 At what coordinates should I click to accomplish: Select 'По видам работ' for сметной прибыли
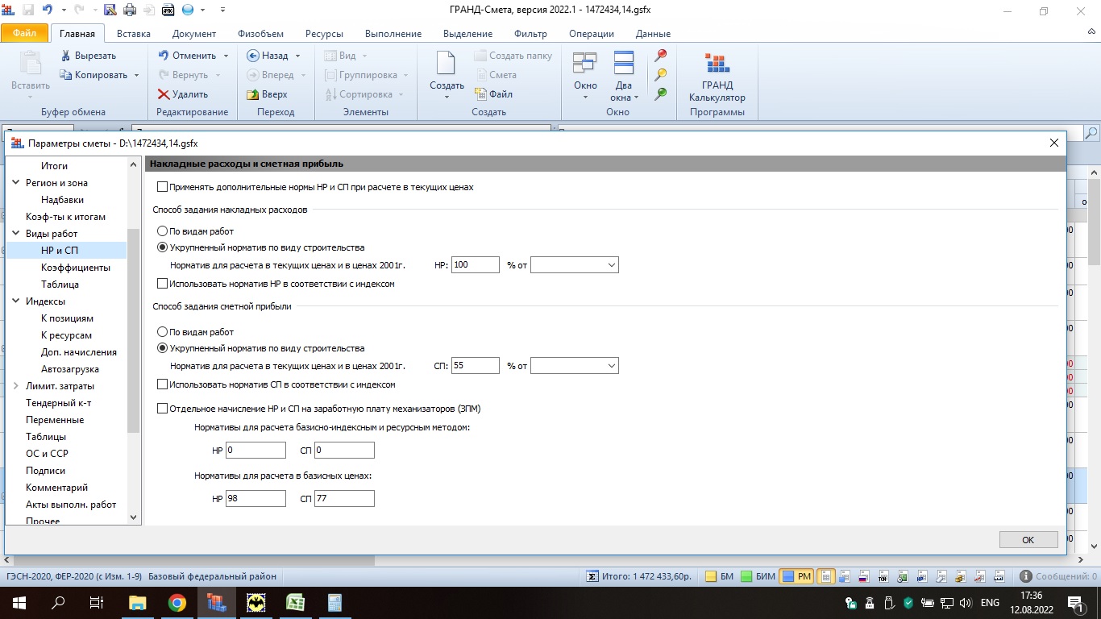(163, 332)
